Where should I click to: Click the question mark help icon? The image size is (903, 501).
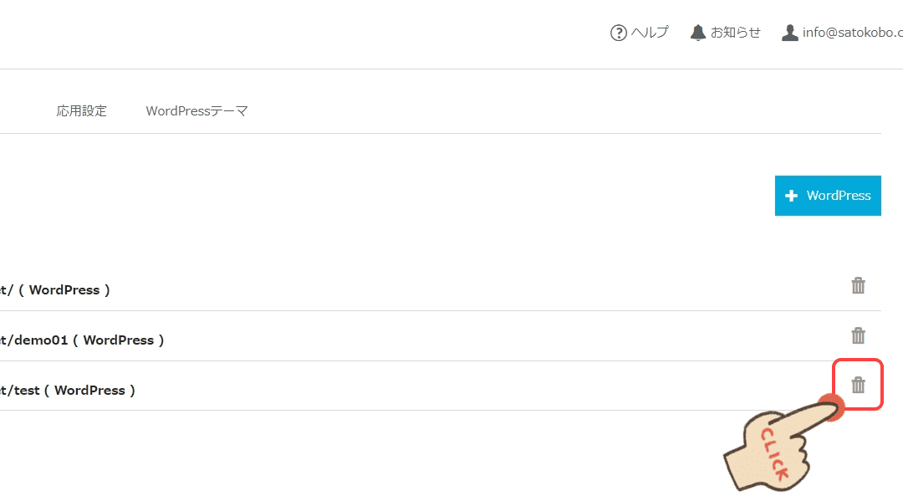pyautogui.click(x=618, y=33)
